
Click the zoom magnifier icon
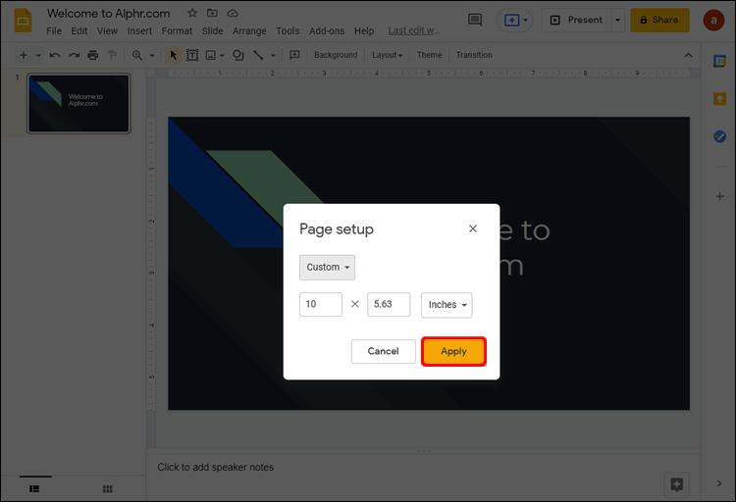pos(137,55)
